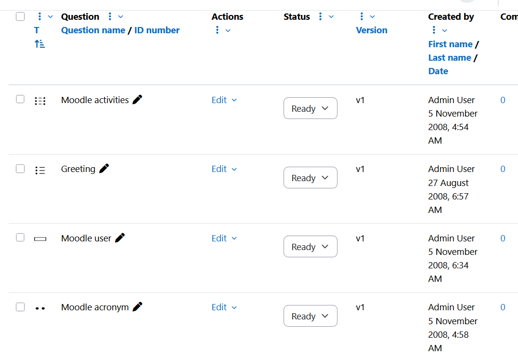The height and width of the screenshot is (357, 518).
Task: Click comments count 0 for Moodle user
Action: tap(503, 238)
